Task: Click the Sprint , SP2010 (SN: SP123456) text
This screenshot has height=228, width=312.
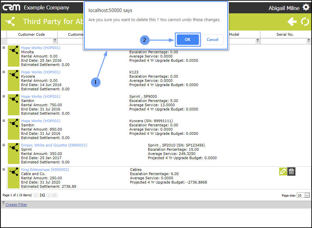Action: click(x=176, y=145)
